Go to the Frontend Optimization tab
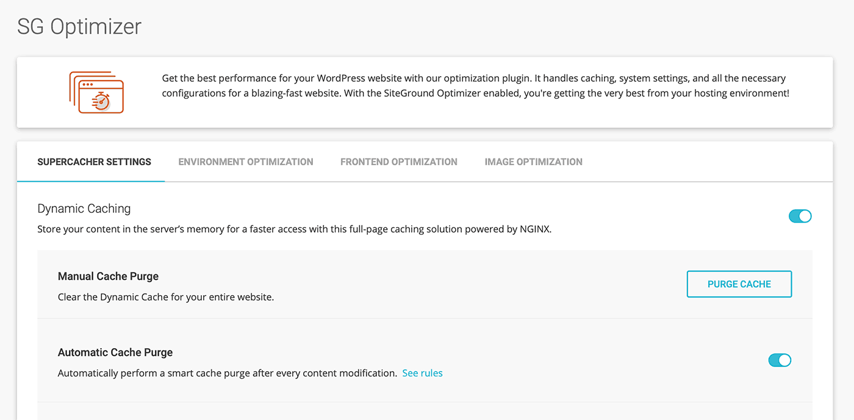Image resolution: width=854 pixels, height=420 pixels. [399, 162]
